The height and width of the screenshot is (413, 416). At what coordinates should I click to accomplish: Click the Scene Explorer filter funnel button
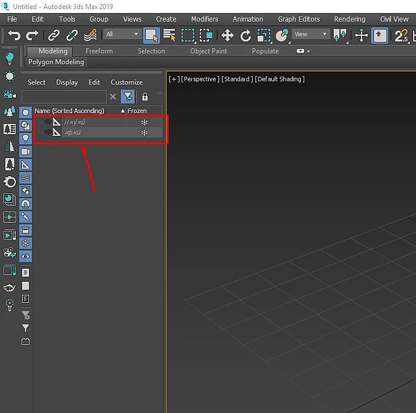coord(128,97)
